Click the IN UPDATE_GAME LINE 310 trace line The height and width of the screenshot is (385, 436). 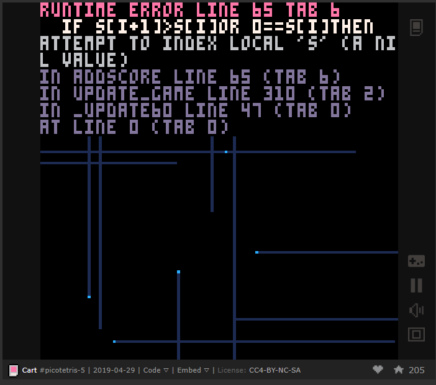212,93
